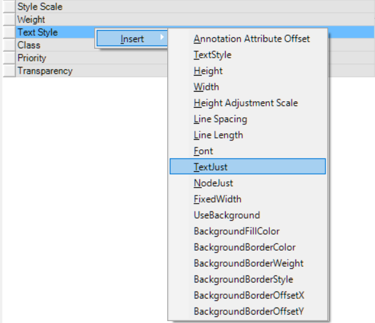This screenshot has height=323, width=375.
Task: Pick the Line Length option
Action: (247, 135)
